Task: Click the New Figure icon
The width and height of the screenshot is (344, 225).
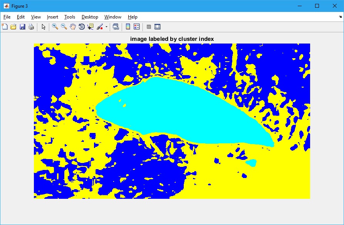Action: pos(5,27)
